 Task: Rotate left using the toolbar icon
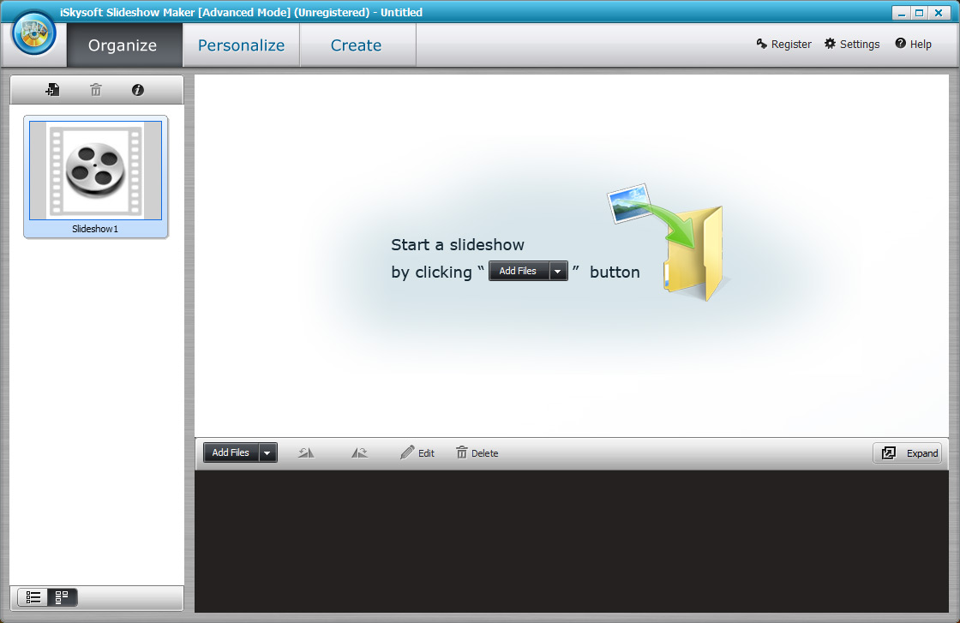[x=305, y=452]
